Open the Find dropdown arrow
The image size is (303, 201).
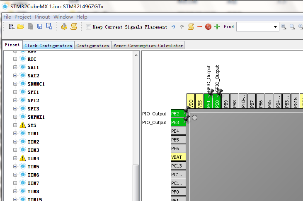pyautogui.click(x=275, y=27)
